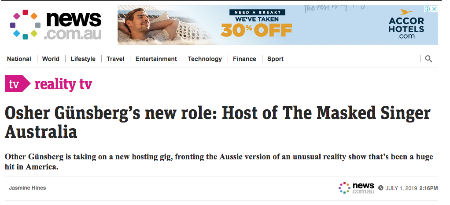Image resolution: width=450 pixels, height=205 pixels.
Task: Go to the Sport section
Action: 275,59
